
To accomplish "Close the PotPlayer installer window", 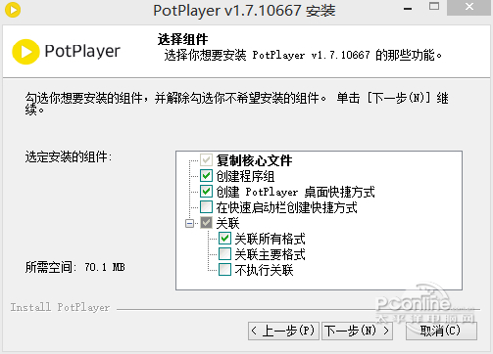I will (x=469, y=7).
